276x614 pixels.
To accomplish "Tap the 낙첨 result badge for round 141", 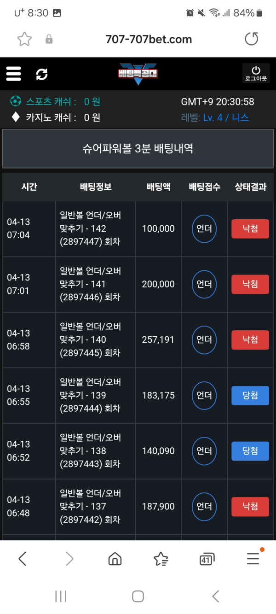I will (x=250, y=284).
